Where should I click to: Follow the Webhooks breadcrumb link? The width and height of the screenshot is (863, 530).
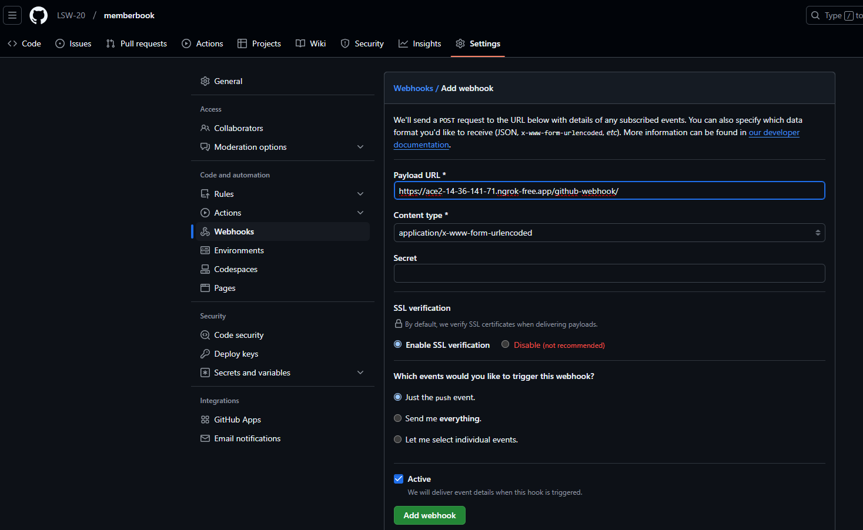coord(413,88)
